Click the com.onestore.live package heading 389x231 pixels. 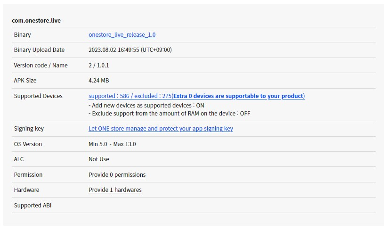(x=36, y=21)
